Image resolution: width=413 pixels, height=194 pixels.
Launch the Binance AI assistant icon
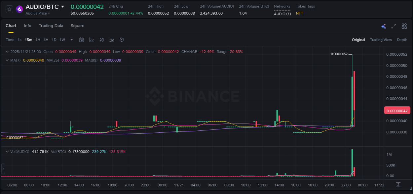point(384,26)
